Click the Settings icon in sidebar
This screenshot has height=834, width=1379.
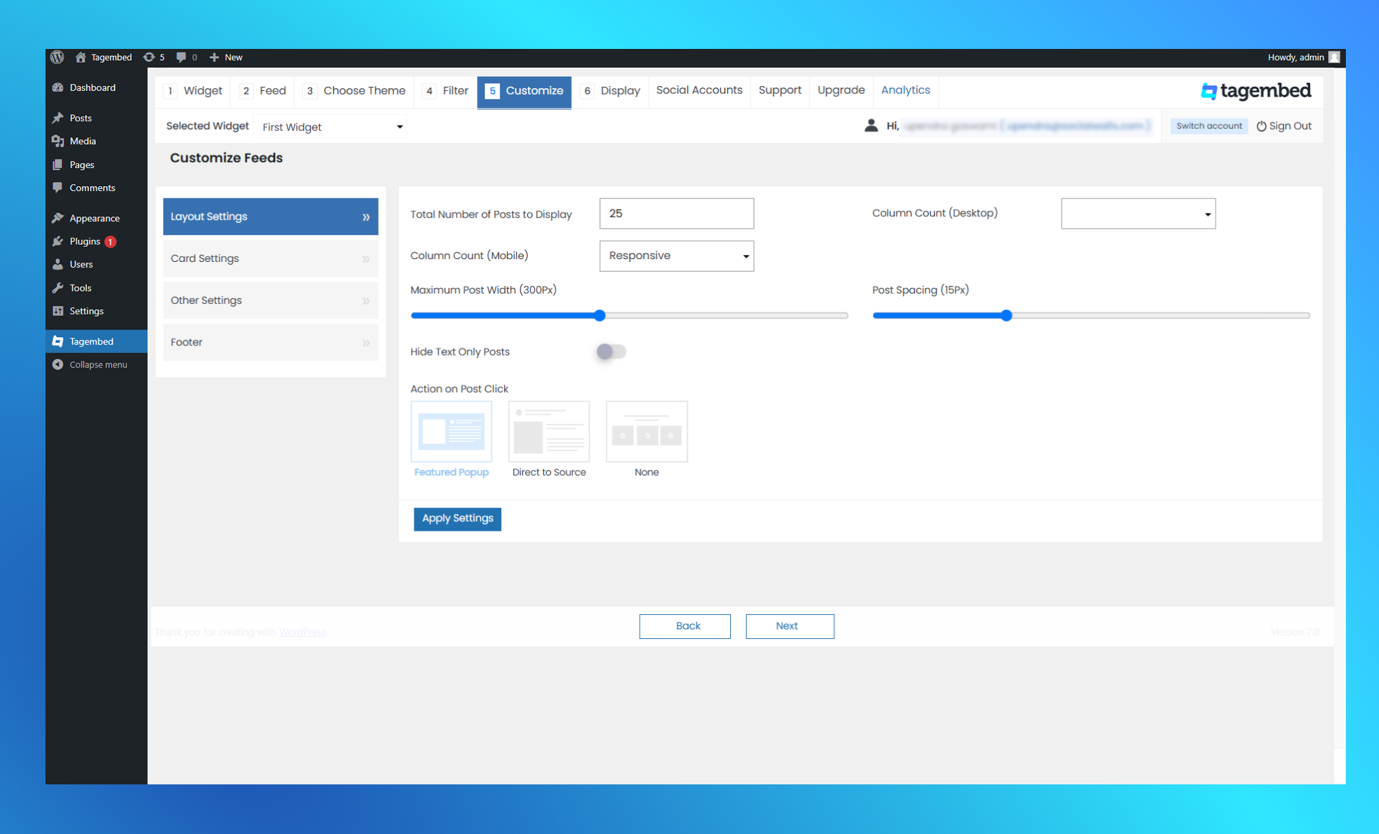tap(58, 311)
